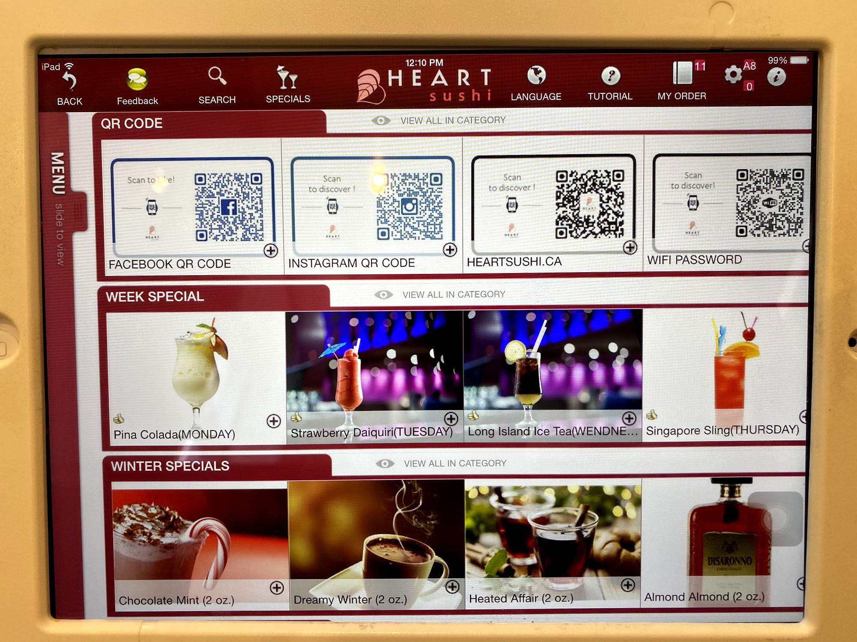Open the Search magnifier icon
Screen dimensions: 857x642
(x=217, y=76)
